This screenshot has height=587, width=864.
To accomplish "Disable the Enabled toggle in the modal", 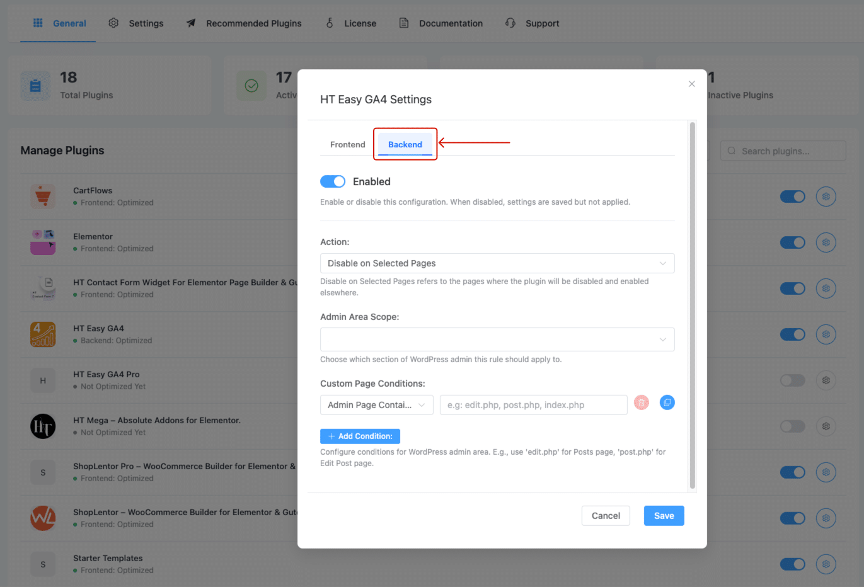I will (333, 181).
